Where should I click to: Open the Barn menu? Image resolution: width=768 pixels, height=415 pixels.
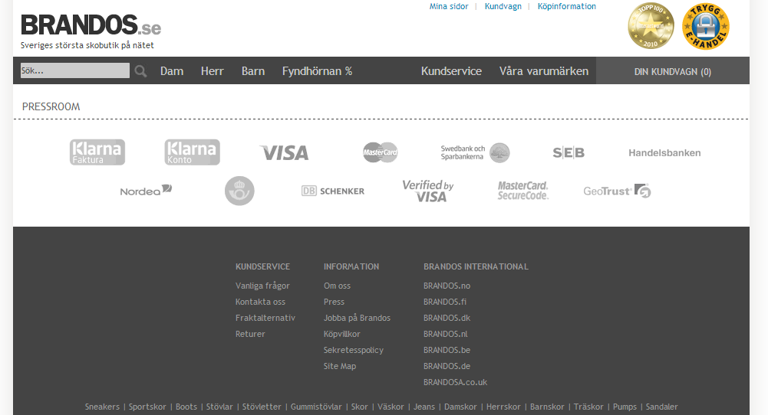click(253, 71)
